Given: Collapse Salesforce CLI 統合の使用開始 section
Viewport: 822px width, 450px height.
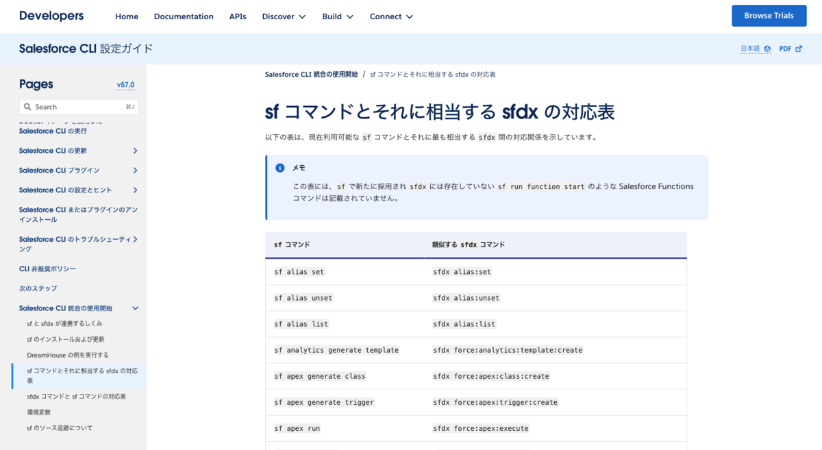Looking at the screenshot, I should coord(135,309).
